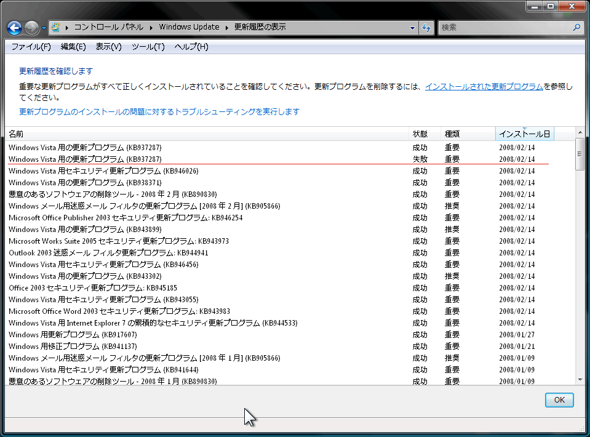Click the OK button

tap(559, 399)
